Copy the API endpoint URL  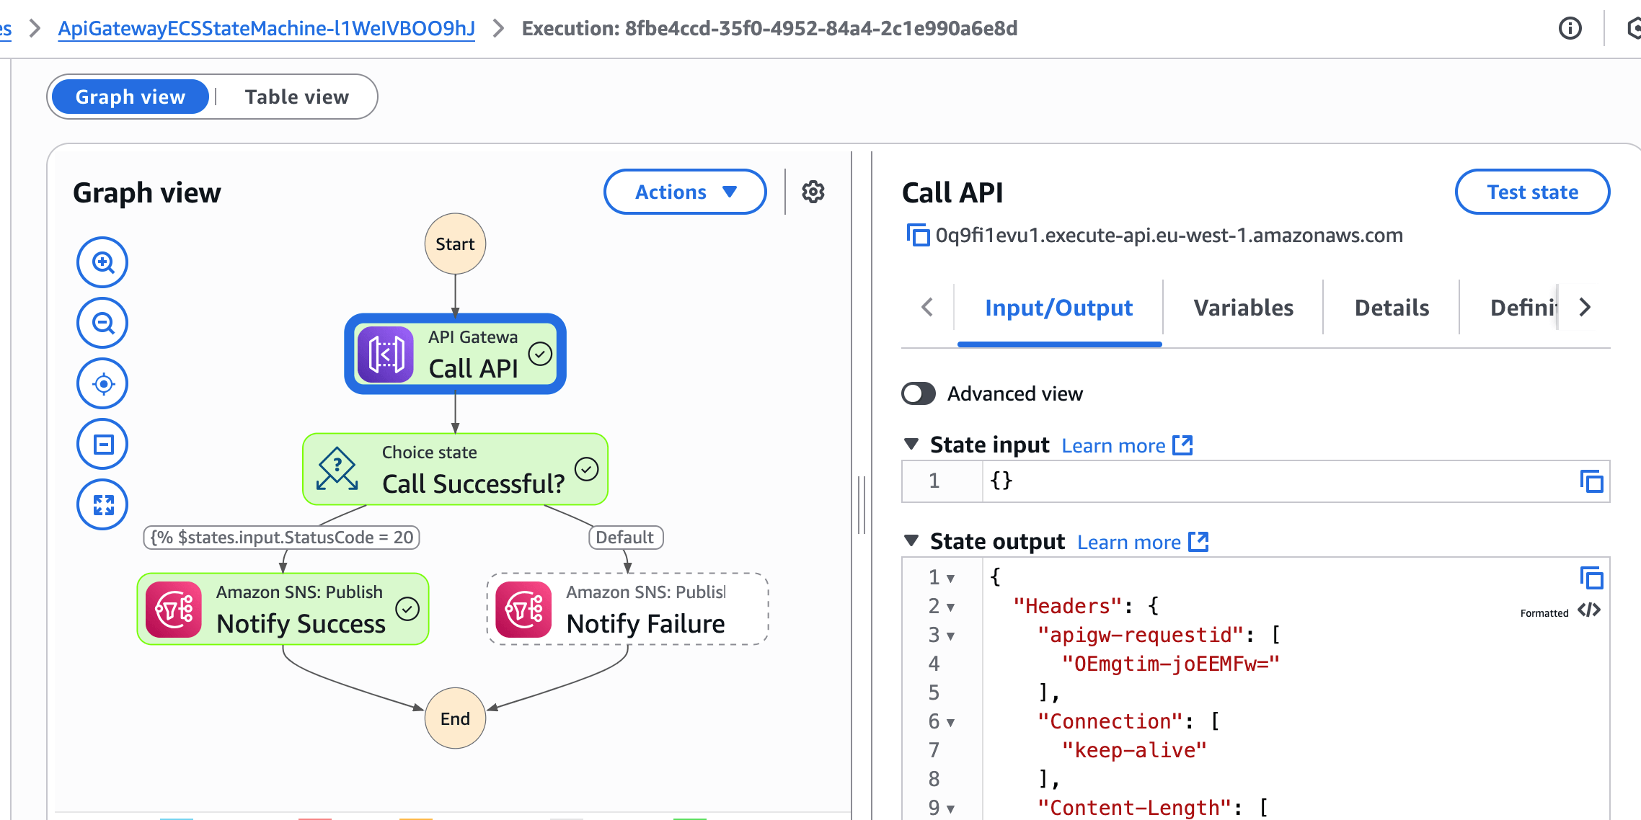(x=917, y=235)
